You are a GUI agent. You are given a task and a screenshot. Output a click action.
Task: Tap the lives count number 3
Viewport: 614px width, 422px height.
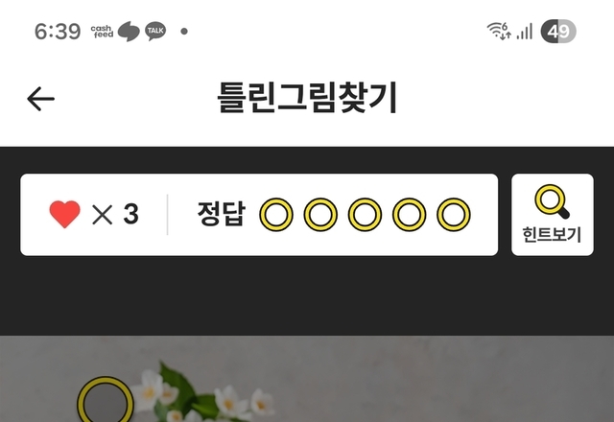(131, 214)
